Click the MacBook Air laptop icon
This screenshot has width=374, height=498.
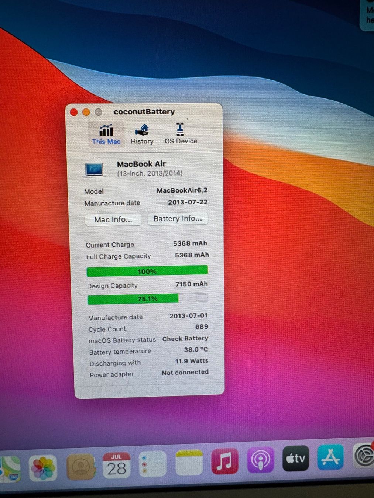pyautogui.click(x=95, y=170)
